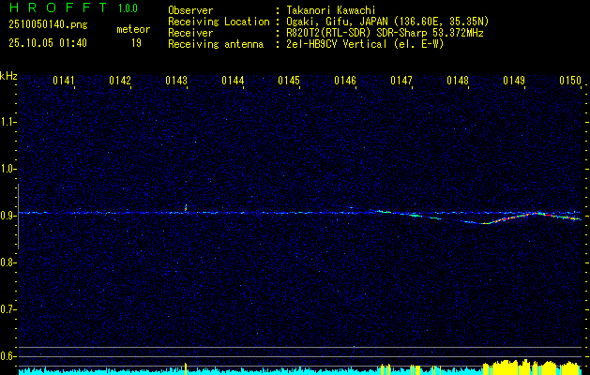Click time marker 0141
Image resolution: width=590 pixels, height=375 pixels.
64,81
